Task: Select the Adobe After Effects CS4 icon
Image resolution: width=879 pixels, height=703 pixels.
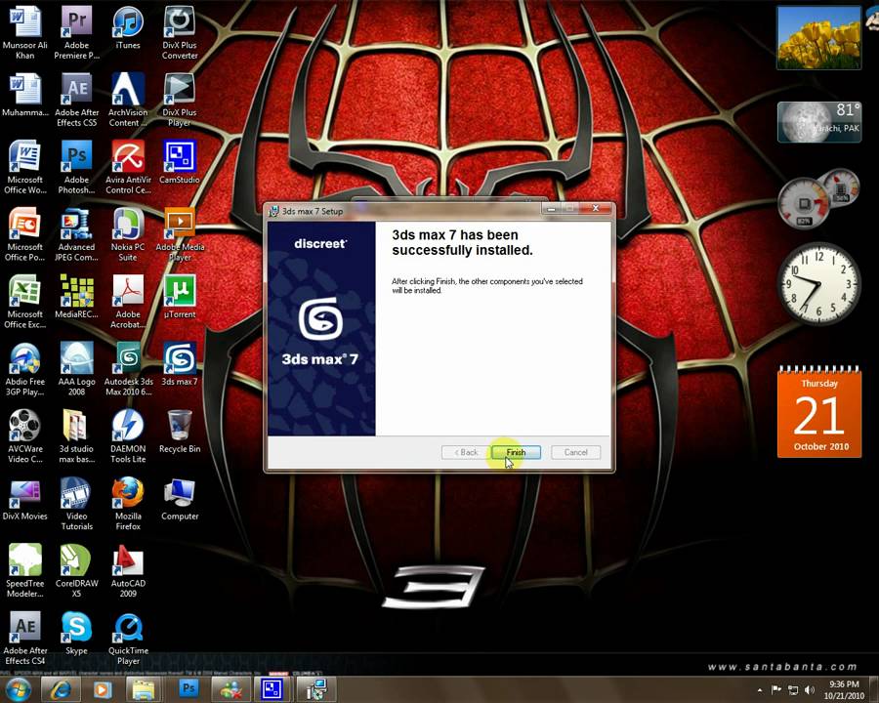Action: coord(24,638)
